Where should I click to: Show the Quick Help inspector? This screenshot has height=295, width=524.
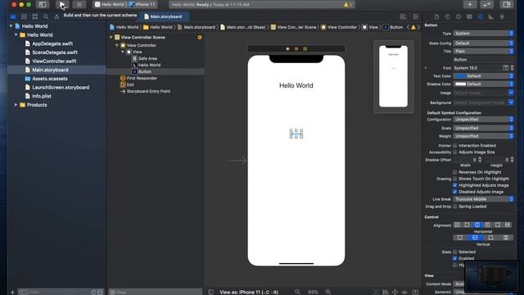[x=458, y=16]
